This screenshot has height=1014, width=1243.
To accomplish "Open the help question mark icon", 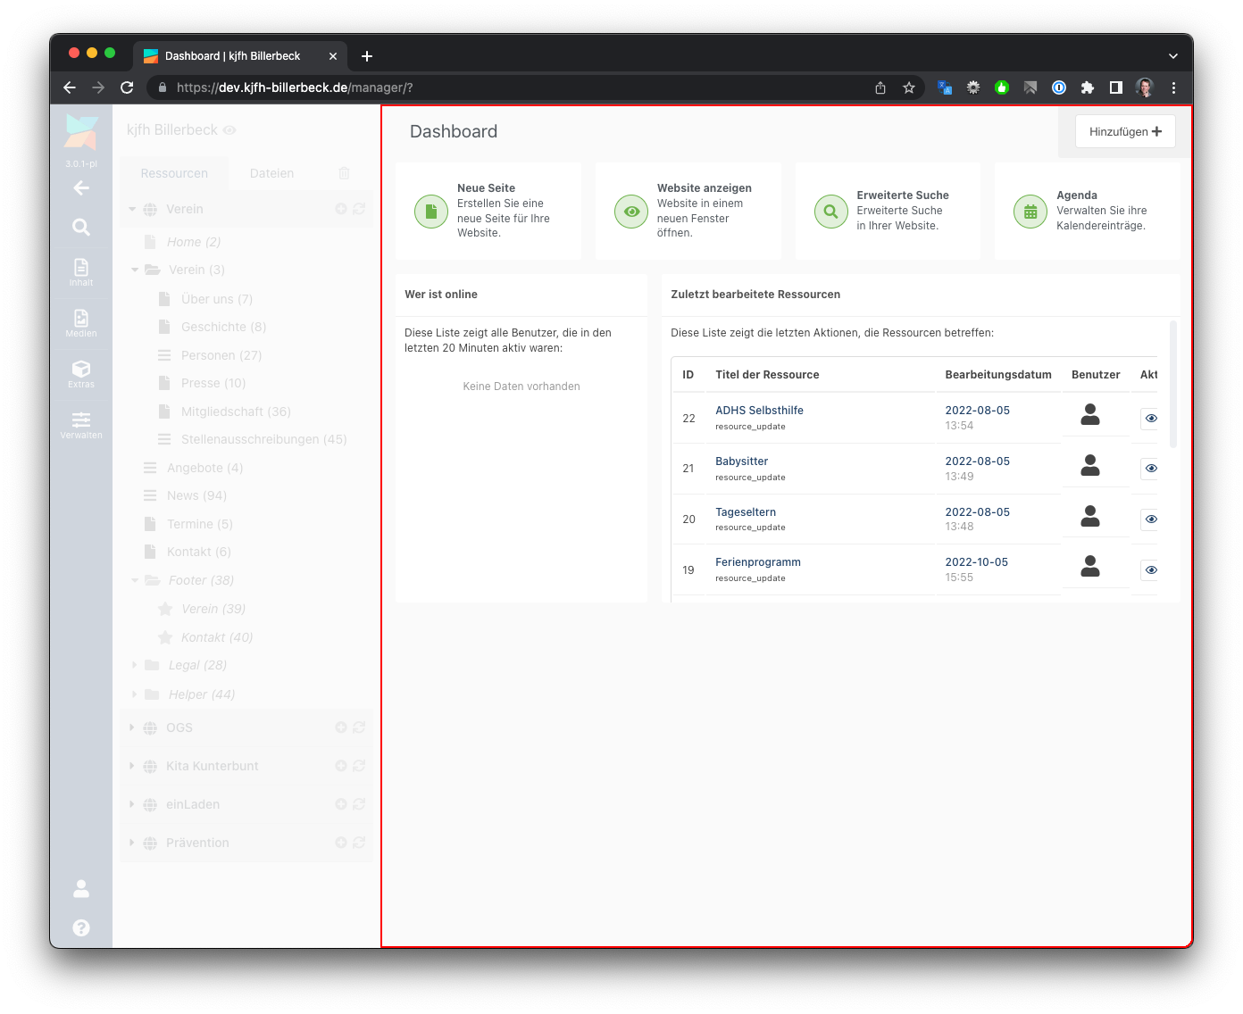I will tap(81, 927).
